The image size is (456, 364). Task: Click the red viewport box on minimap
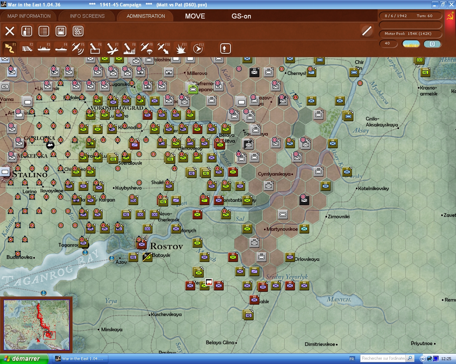click(x=49, y=335)
